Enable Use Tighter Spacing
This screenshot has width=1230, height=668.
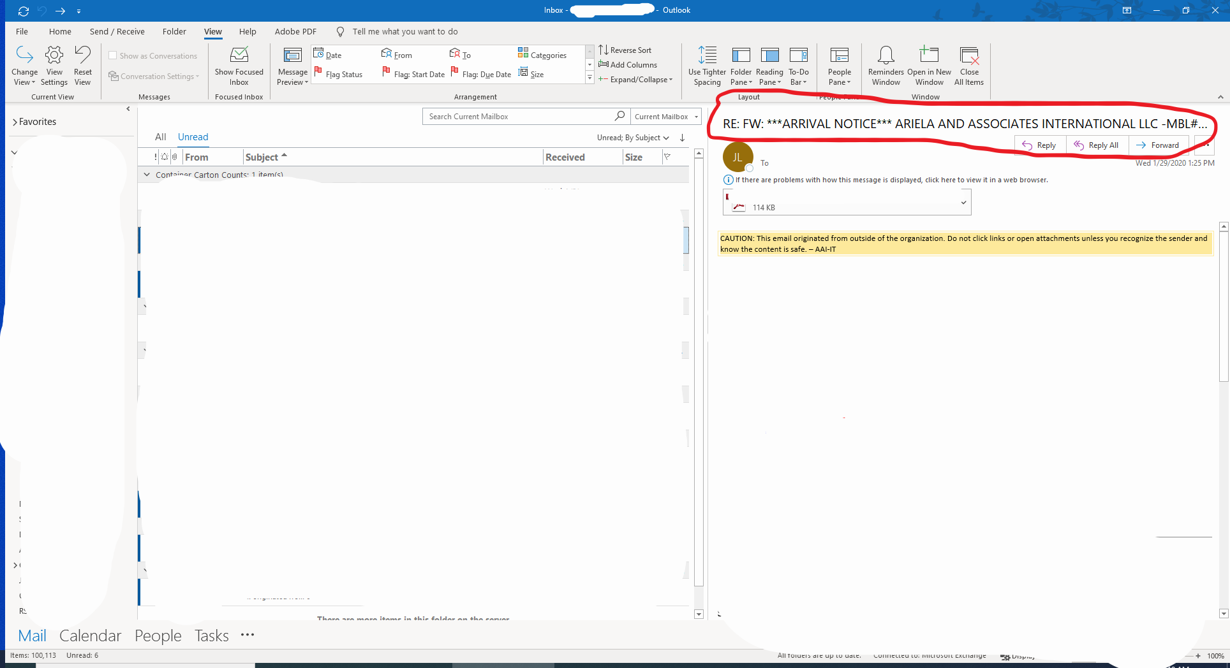tap(707, 66)
